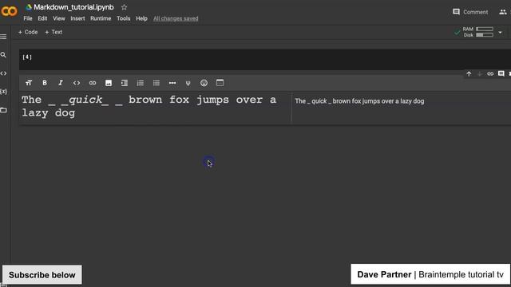This screenshot has width=511, height=287.
Task: Open the View menu
Action: (x=58, y=18)
